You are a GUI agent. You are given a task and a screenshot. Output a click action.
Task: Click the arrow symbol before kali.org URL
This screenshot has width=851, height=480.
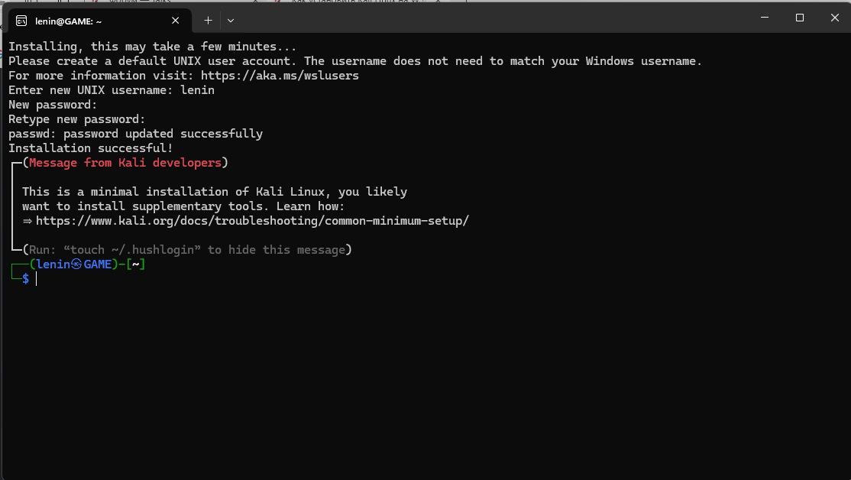(28, 221)
